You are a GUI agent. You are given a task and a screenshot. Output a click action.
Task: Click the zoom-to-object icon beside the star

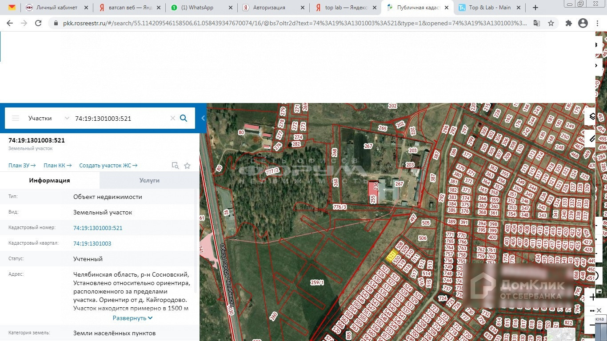coord(176,166)
